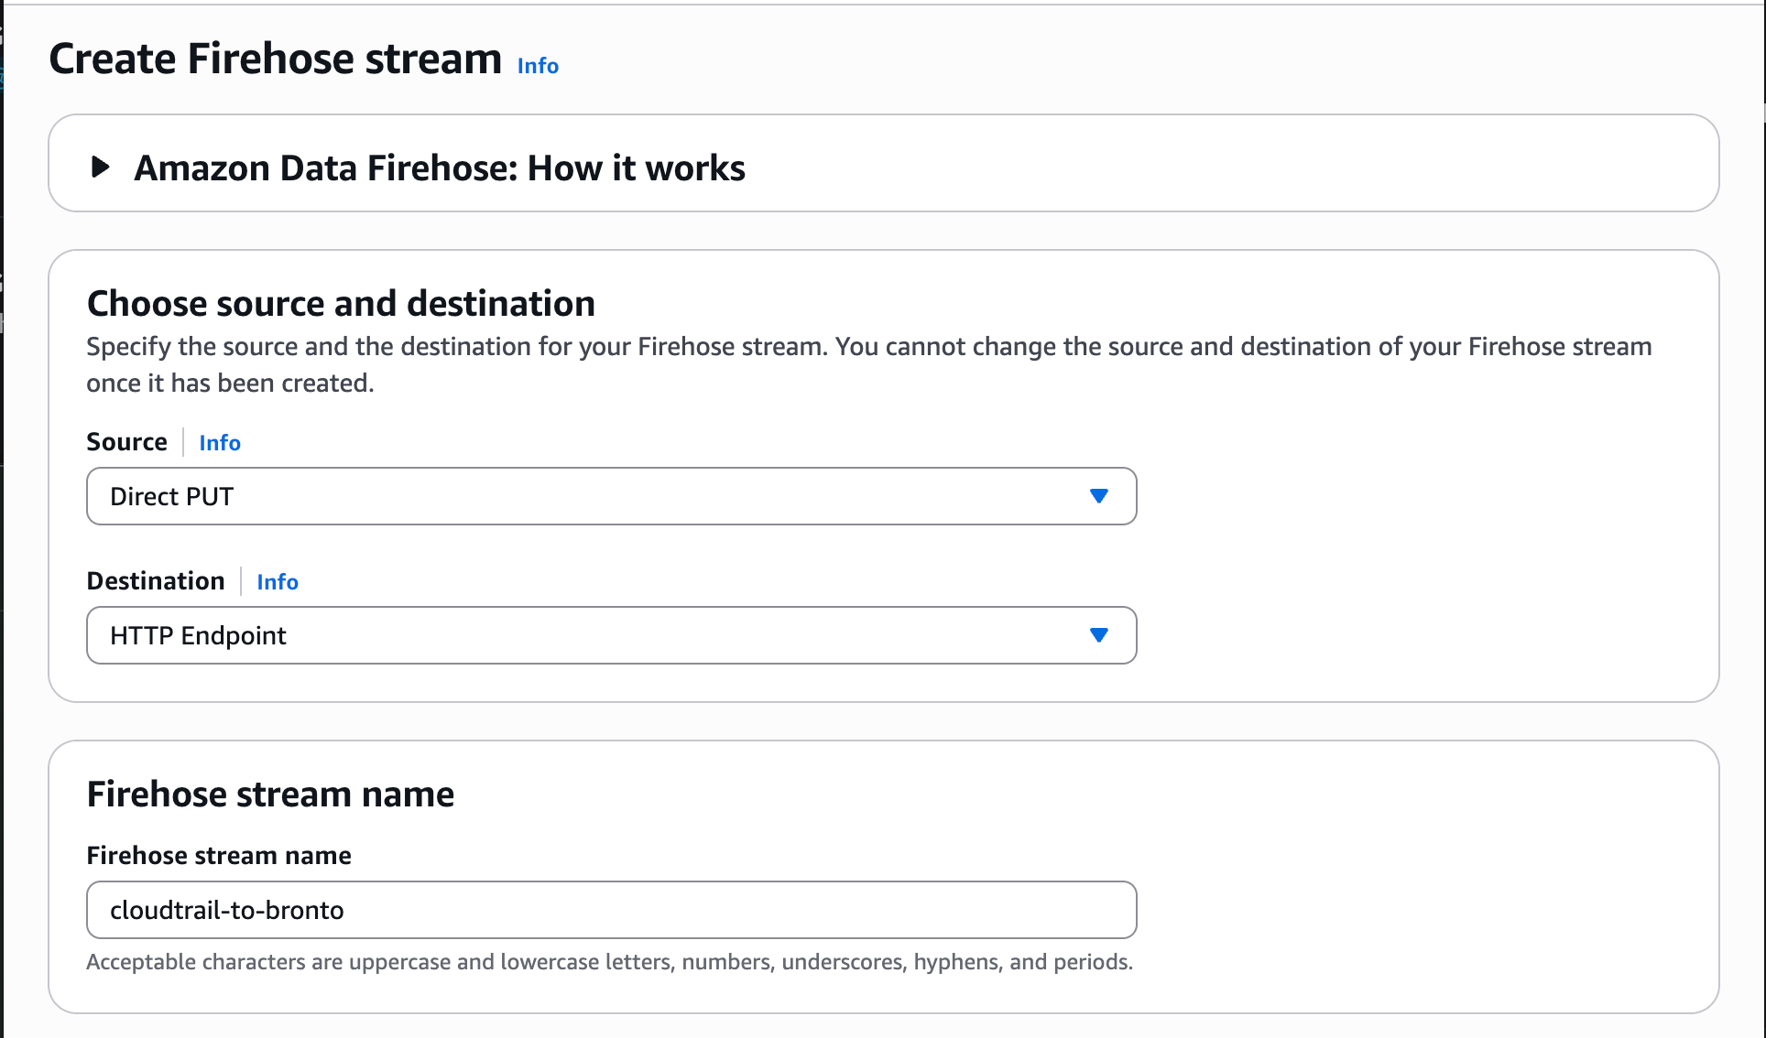Open the Destination dropdown showing HTTP Endpoint
Viewport: 1766px width, 1038px height.
[611, 635]
